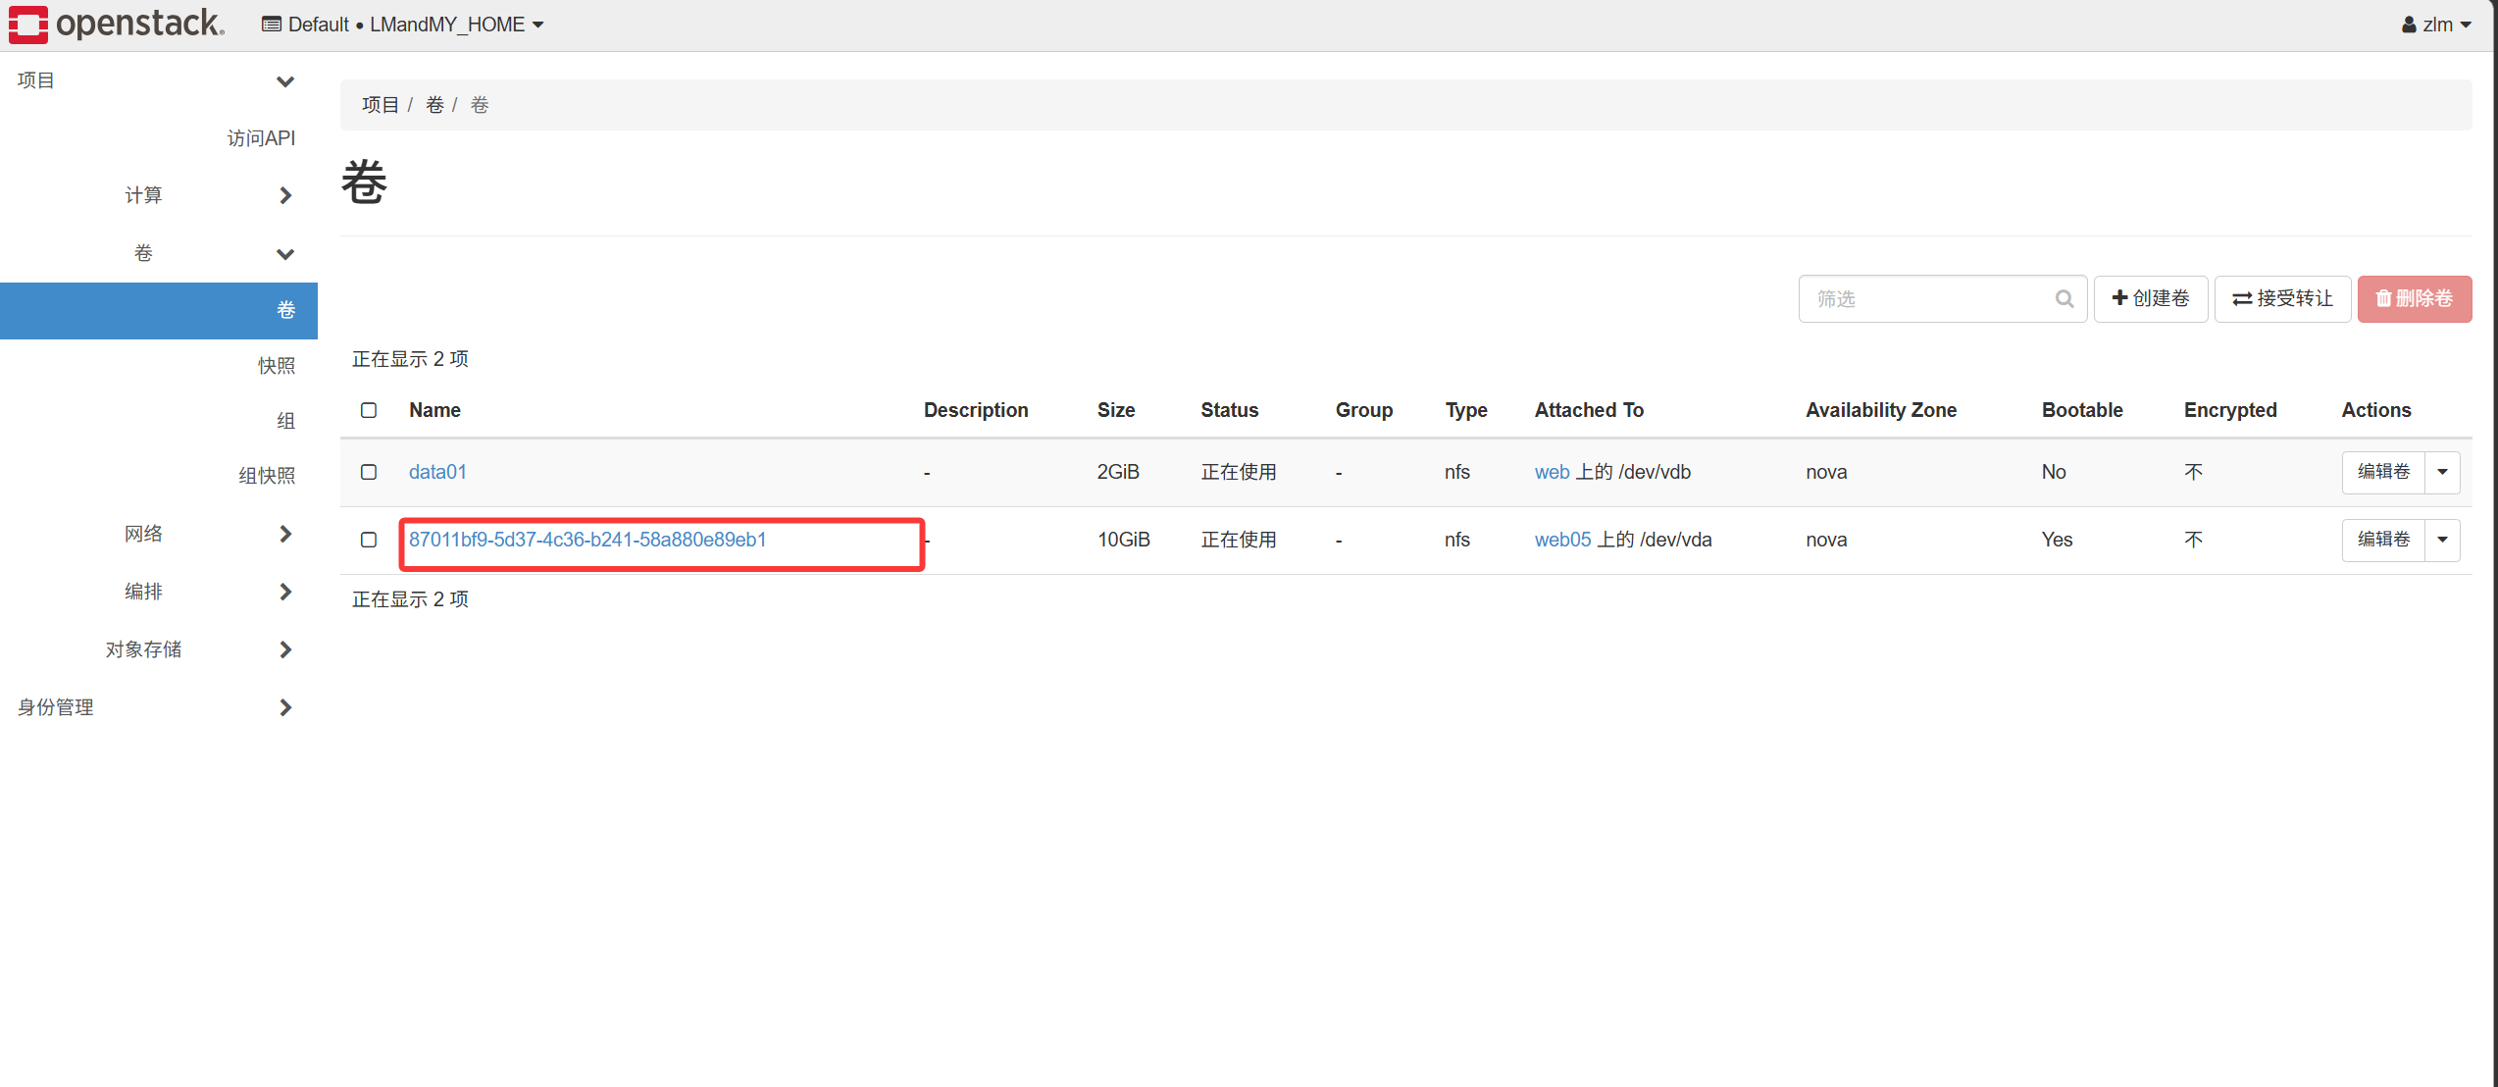Open the Default LMandMY_HOME project selector
This screenshot has height=1087, width=2498.
pyautogui.click(x=403, y=25)
